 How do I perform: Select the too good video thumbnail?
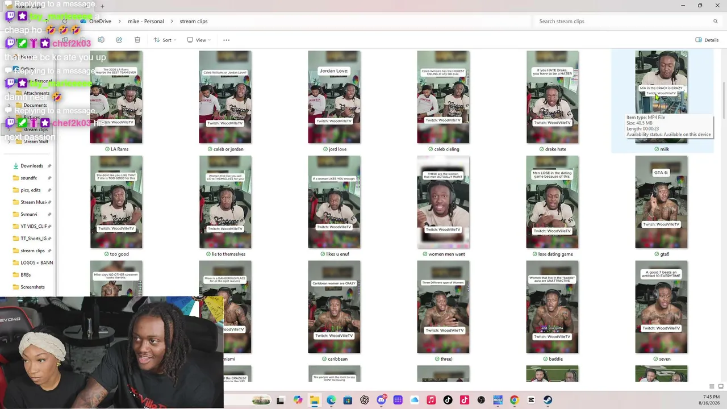point(116,202)
